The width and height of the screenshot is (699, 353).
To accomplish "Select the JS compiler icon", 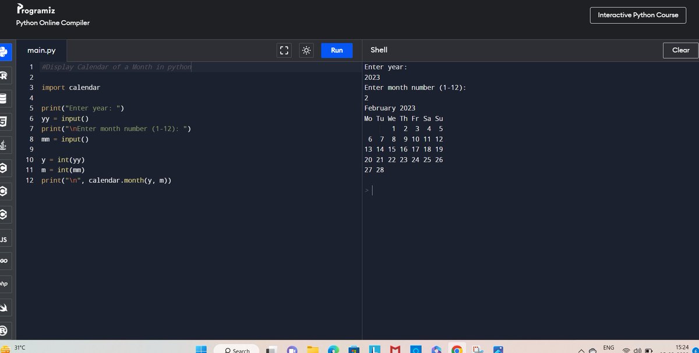I will pyautogui.click(x=3, y=239).
